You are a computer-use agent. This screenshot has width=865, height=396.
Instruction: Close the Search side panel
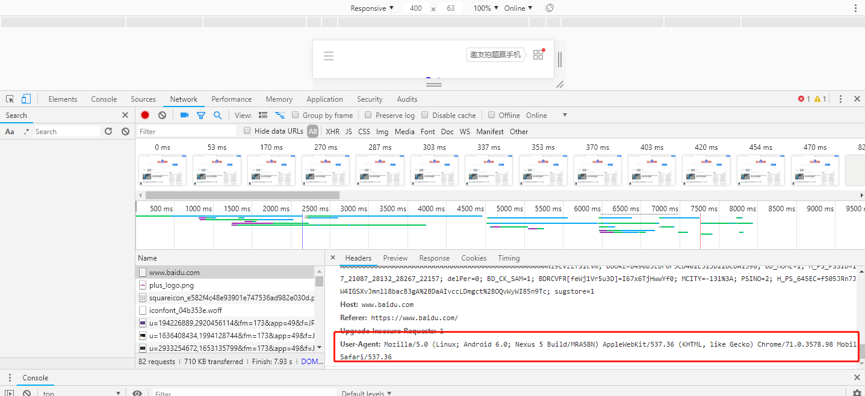tap(125, 115)
